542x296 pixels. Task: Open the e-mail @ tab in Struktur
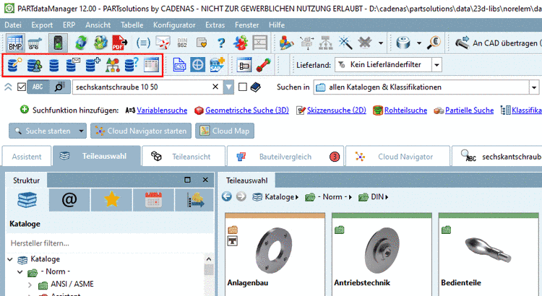click(69, 200)
